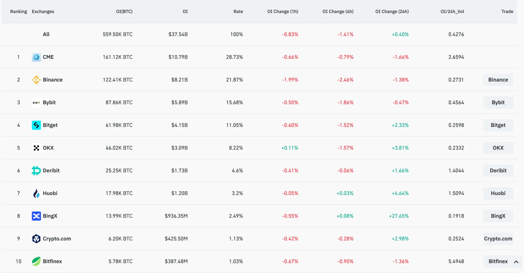Click the Bybit logo icon
The height and width of the screenshot is (273, 524).
(36, 103)
